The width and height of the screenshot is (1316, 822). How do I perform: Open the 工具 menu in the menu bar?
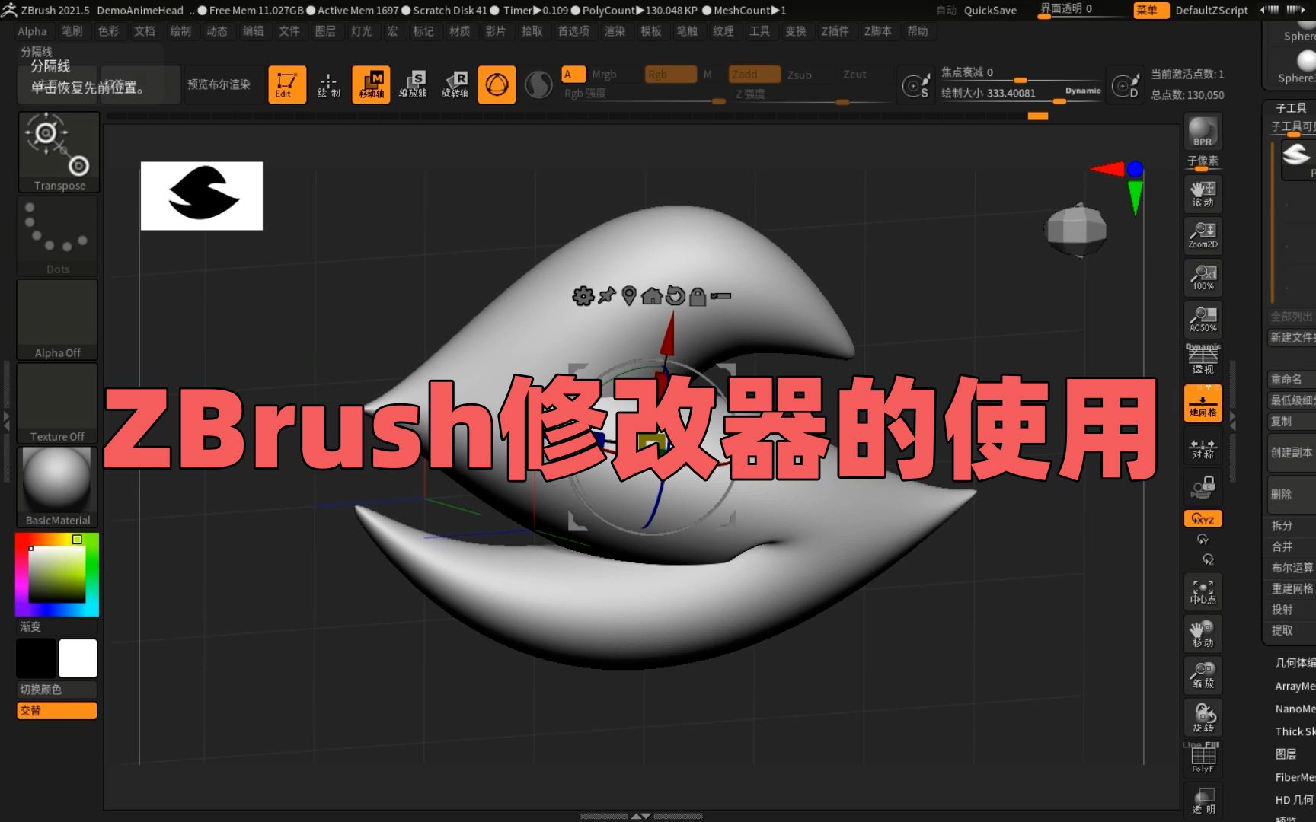pos(760,31)
